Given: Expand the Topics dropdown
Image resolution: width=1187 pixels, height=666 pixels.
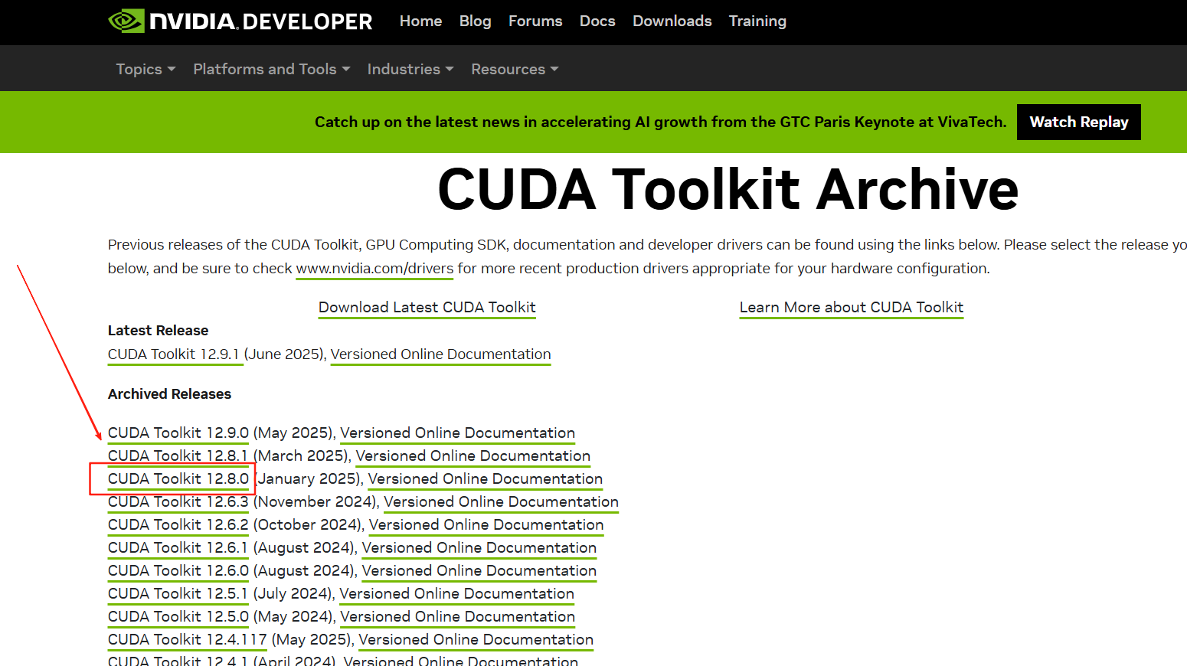Looking at the screenshot, I should [146, 69].
